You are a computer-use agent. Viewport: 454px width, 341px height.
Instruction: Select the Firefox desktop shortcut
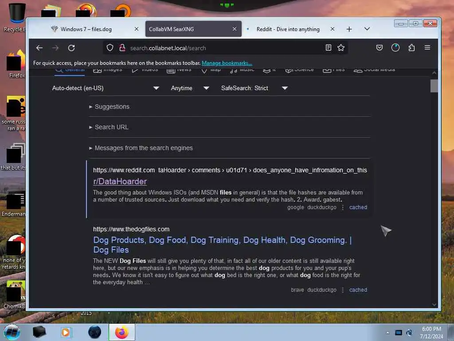point(15,64)
